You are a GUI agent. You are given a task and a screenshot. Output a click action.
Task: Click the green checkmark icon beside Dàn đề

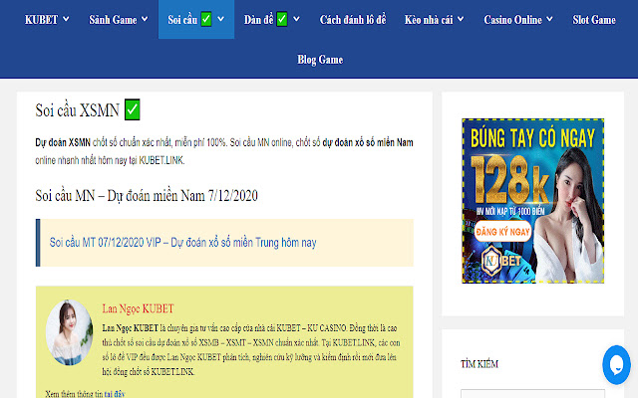[282, 19]
